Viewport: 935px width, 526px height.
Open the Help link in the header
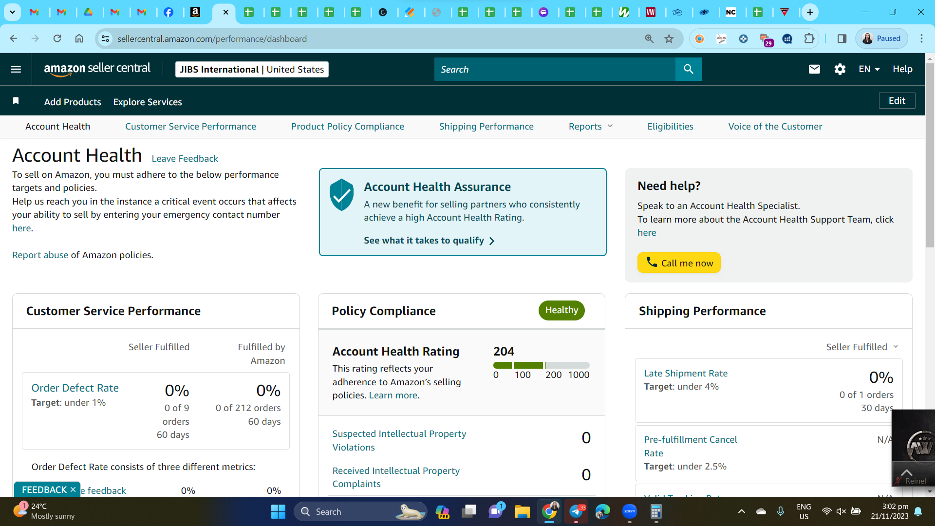click(902, 69)
